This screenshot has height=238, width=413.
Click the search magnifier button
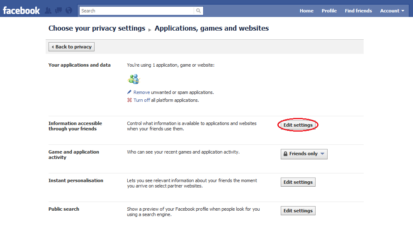pyautogui.click(x=198, y=11)
